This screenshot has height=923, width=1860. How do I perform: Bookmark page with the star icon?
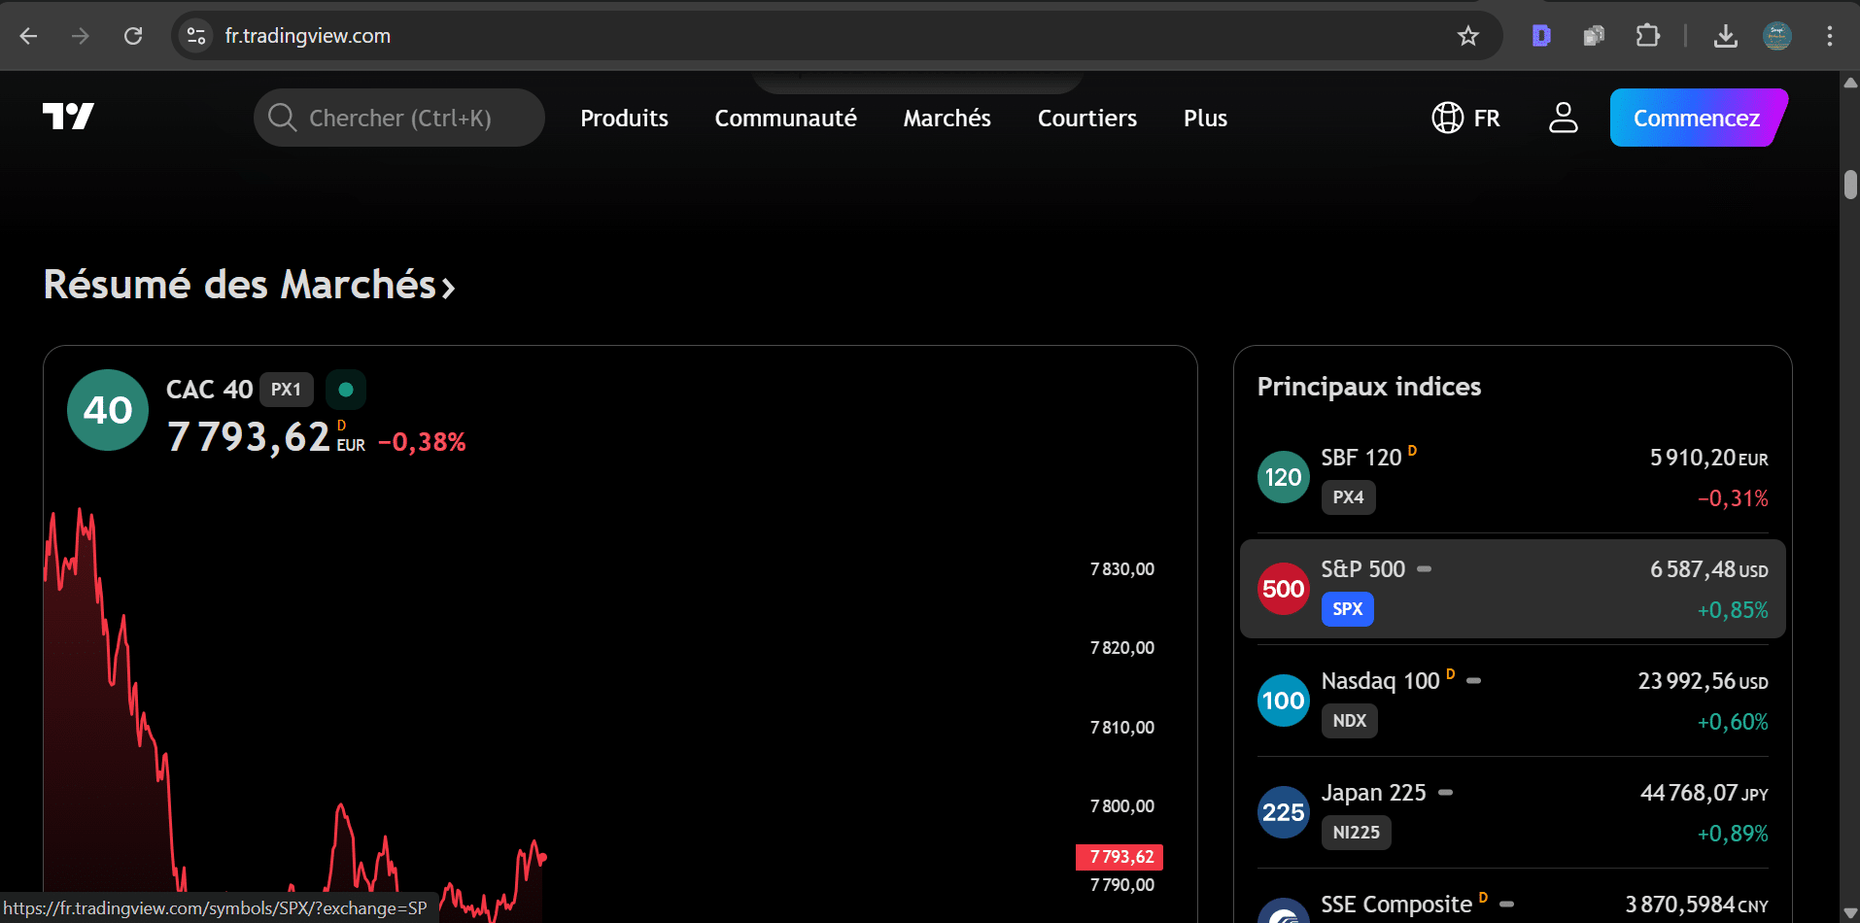[1467, 36]
